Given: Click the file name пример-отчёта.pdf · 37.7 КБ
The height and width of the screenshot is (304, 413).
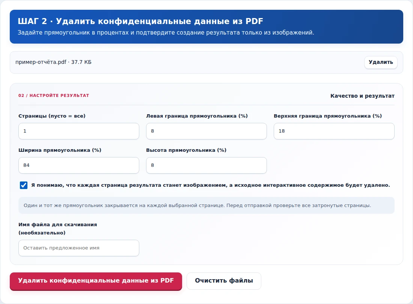Looking at the screenshot, I should (53, 62).
